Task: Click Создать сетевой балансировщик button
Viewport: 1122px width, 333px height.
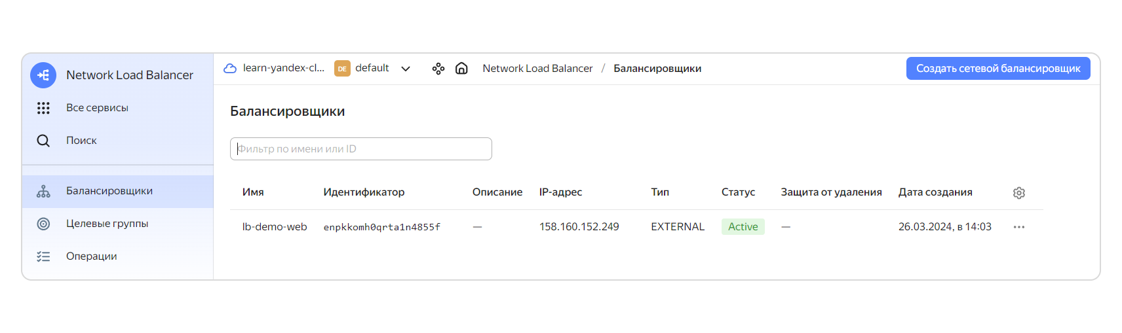Action: 998,69
